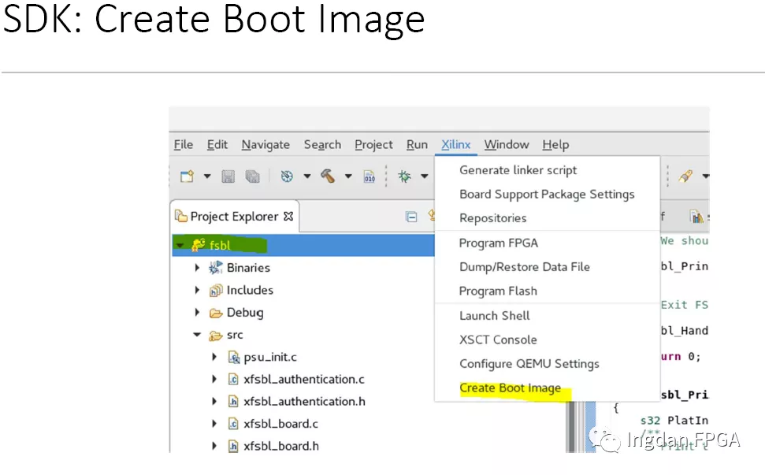Open dropdown next to build configuration icon
Image resolution: width=765 pixels, height=475 pixels.
(307, 176)
